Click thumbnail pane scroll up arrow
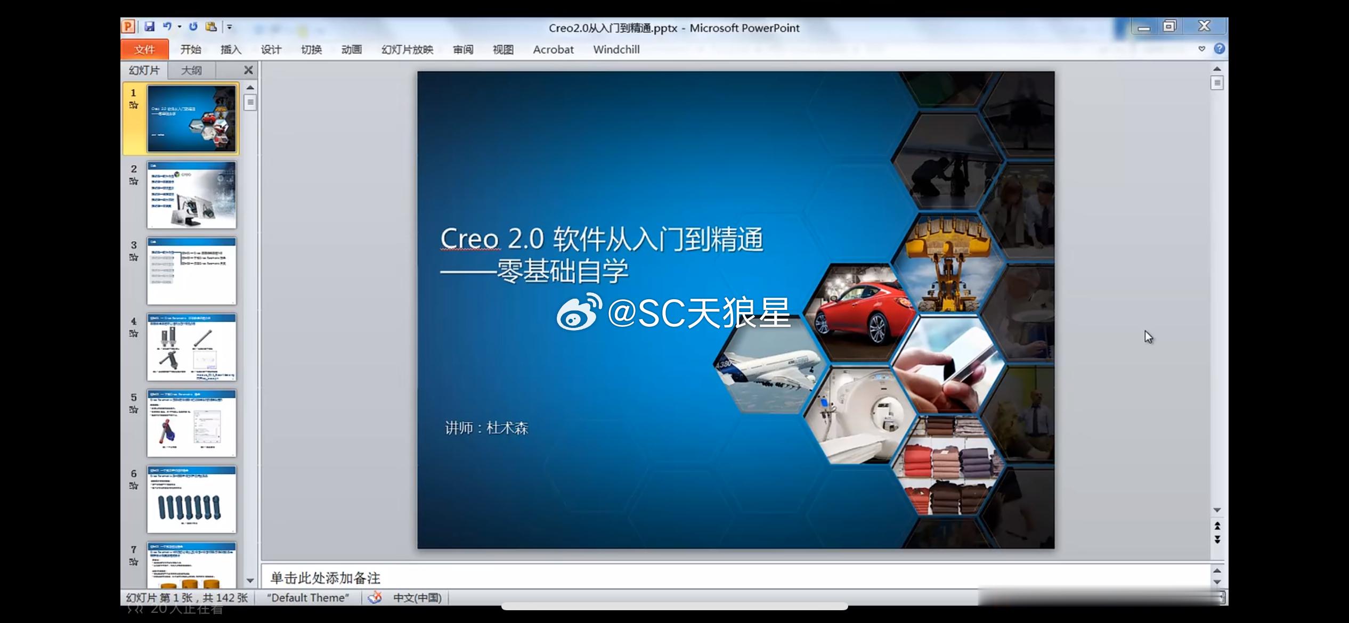The height and width of the screenshot is (623, 1349). 250,87
